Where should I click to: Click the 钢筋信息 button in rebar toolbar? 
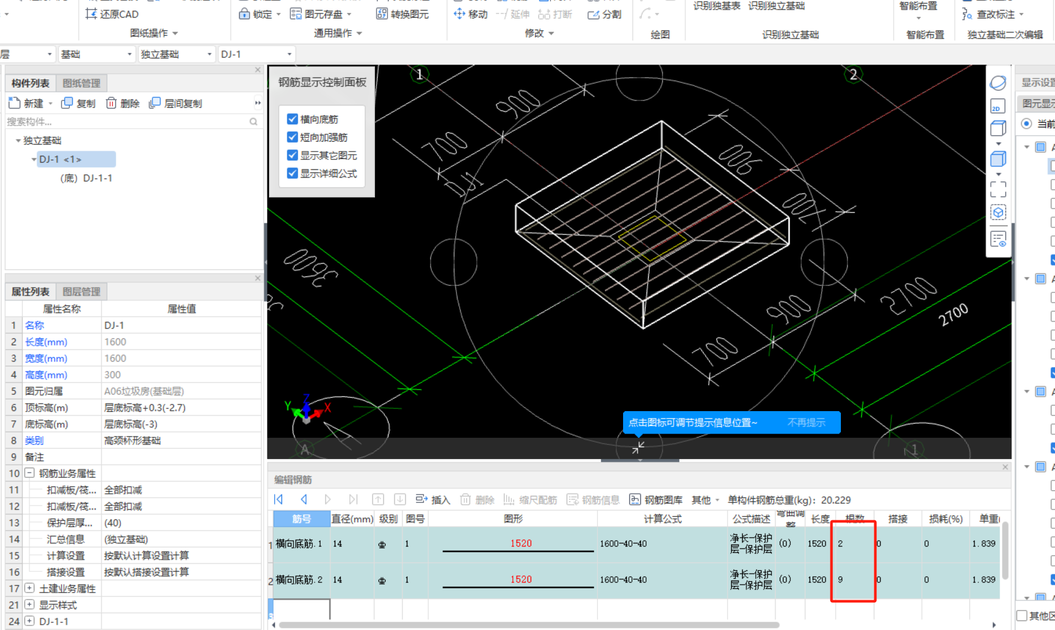593,500
